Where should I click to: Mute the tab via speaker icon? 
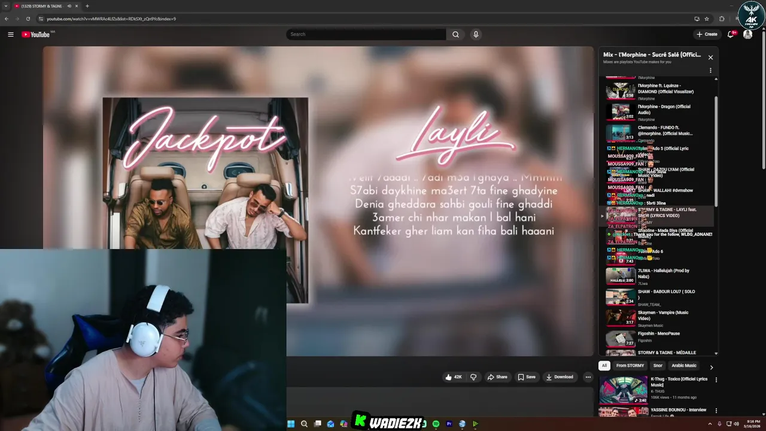(69, 6)
